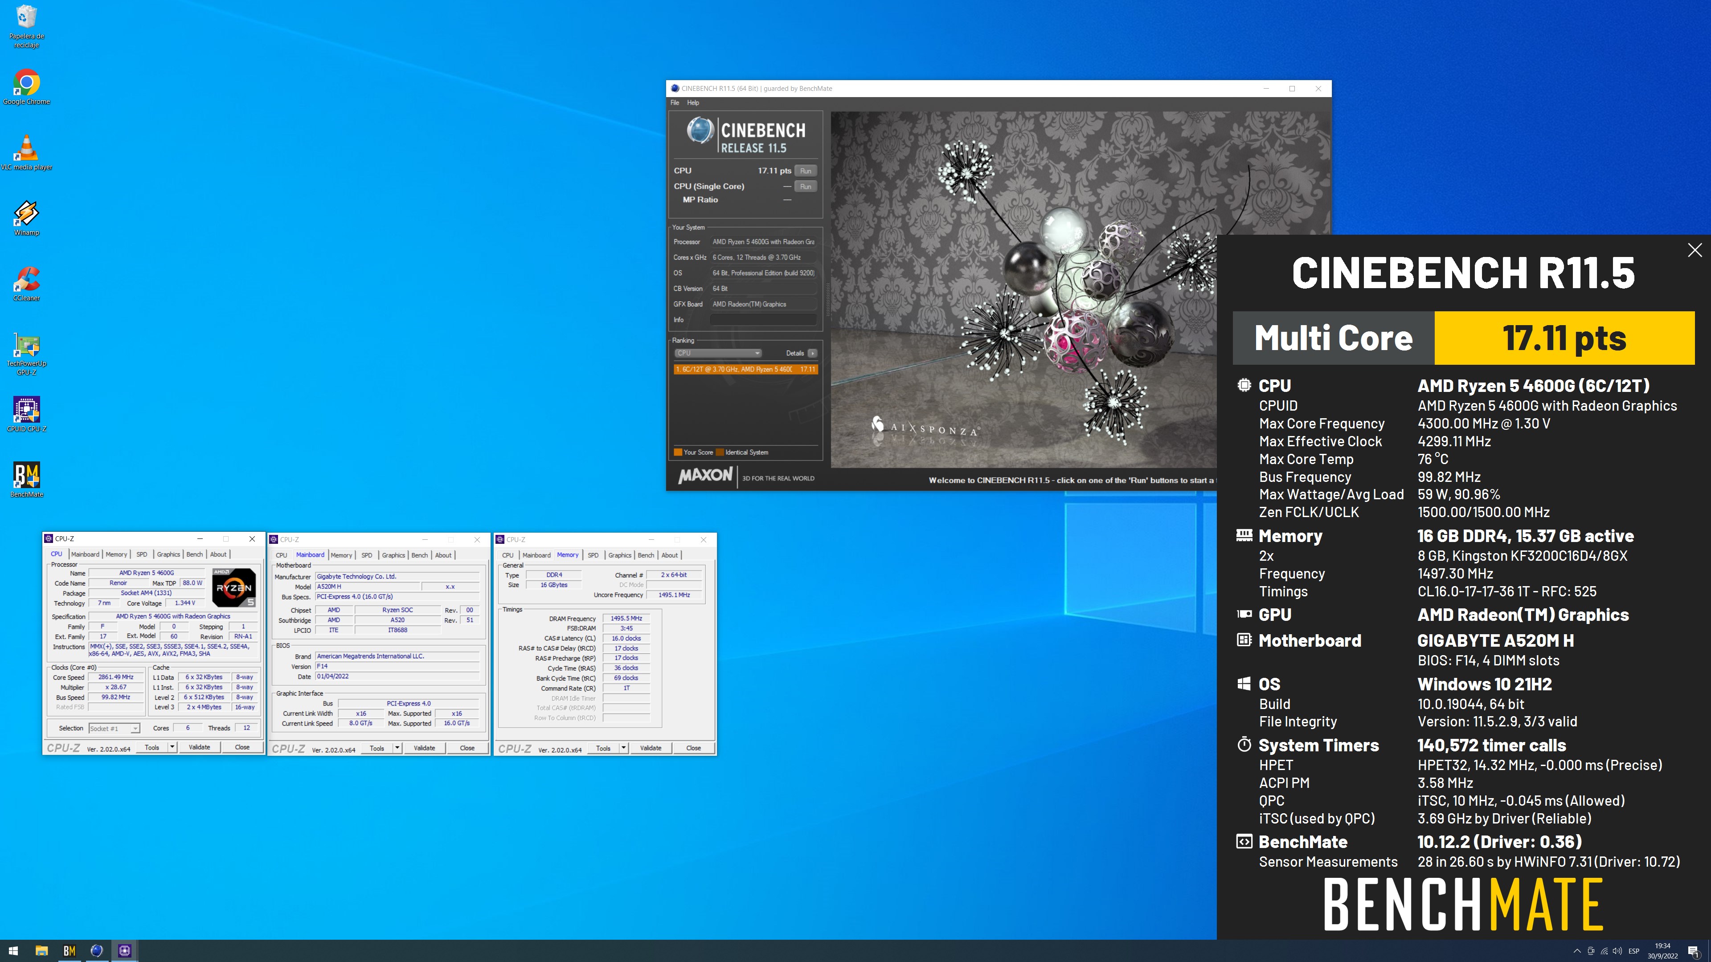Open the Socket #1 selection dropdown
The height and width of the screenshot is (962, 1711).
114,728
